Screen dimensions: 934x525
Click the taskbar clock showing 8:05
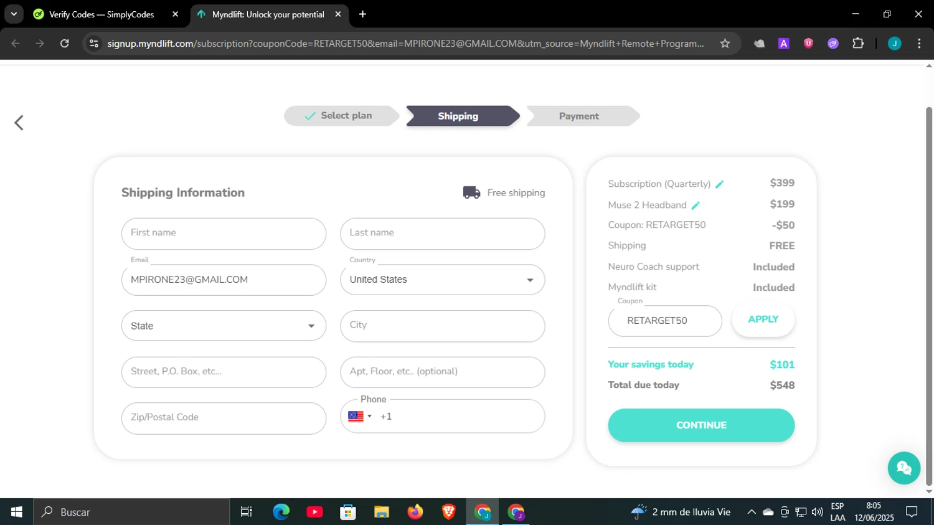pos(874,512)
